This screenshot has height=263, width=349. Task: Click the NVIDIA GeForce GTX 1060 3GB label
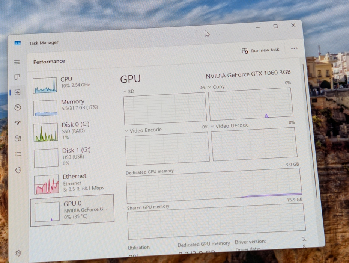248,74
